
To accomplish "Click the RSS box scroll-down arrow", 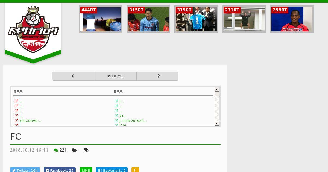I will (217, 123).
